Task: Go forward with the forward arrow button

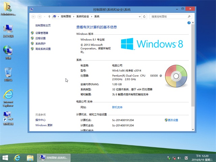Action: (39, 17)
